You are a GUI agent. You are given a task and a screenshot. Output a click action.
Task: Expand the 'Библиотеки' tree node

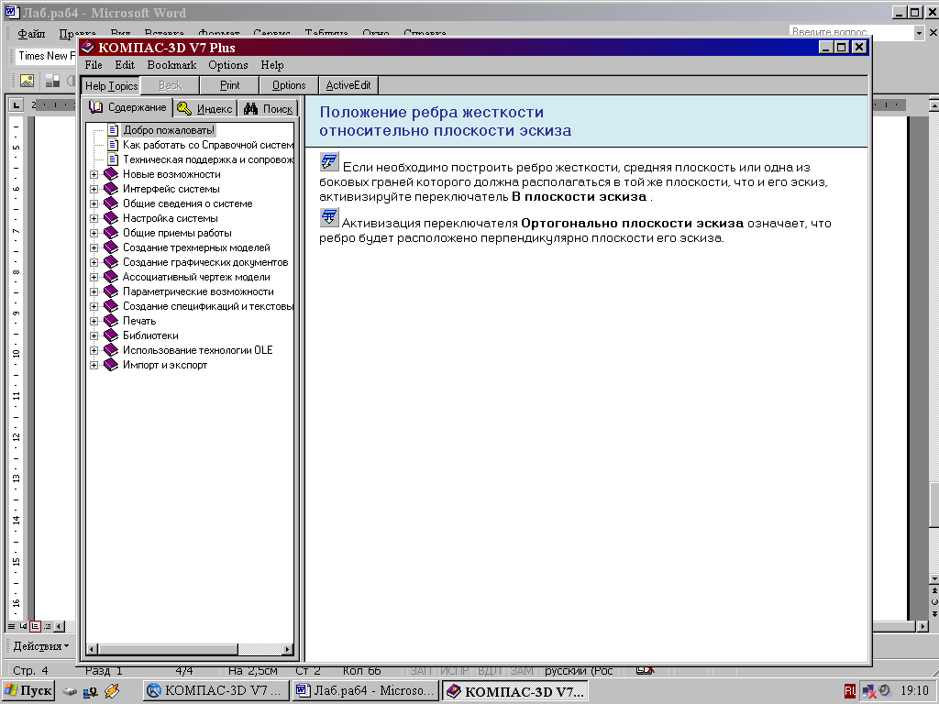pos(94,335)
